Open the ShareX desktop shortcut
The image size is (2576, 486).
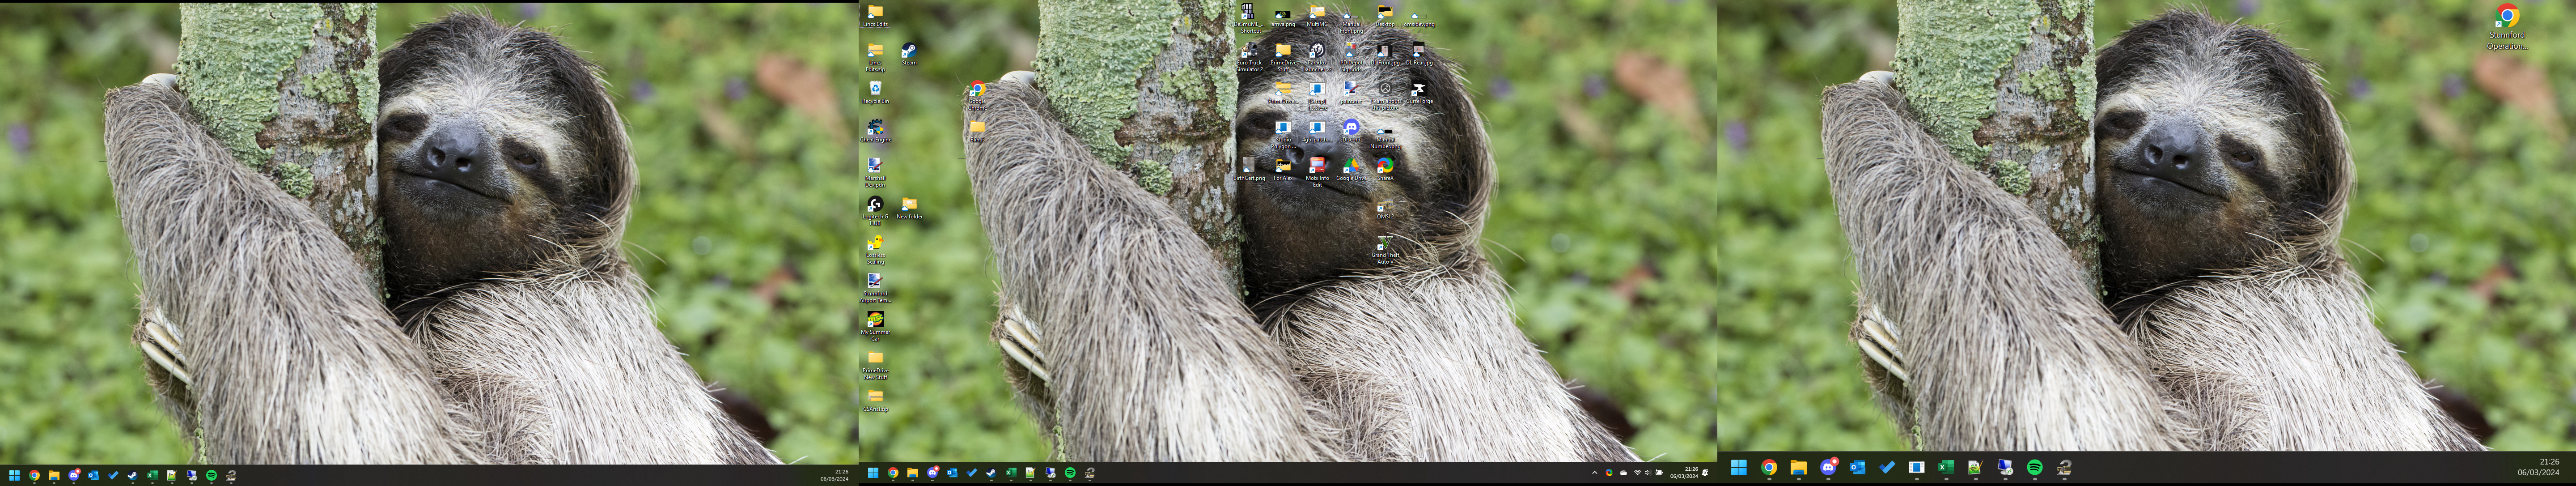click(x=1385, y=165)
